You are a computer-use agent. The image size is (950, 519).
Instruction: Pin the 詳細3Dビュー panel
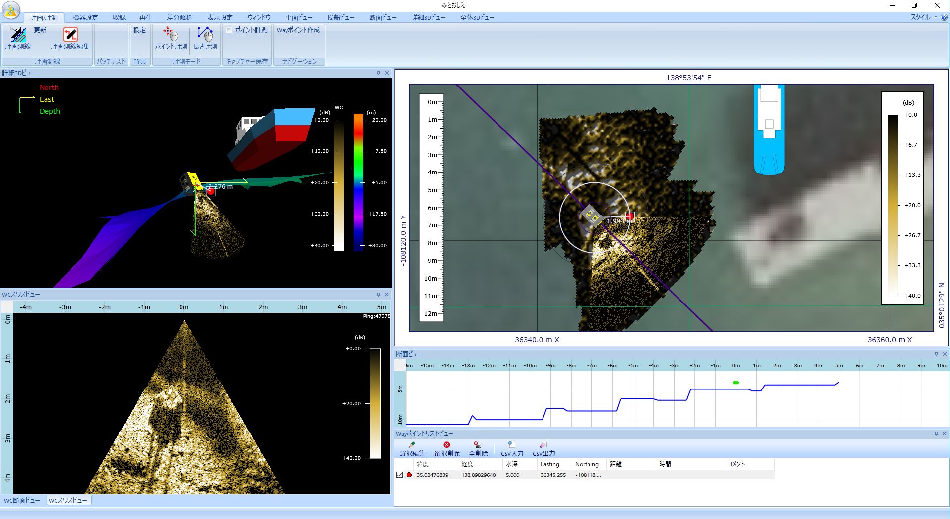point(378,73)
